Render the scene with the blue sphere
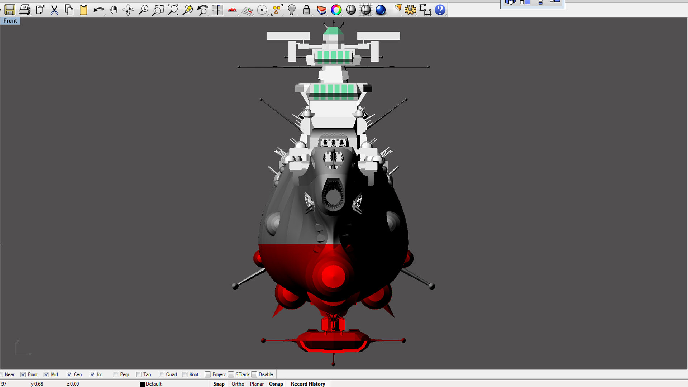The width and height of the screenshot is (688, 387). [x=381, y=10]
